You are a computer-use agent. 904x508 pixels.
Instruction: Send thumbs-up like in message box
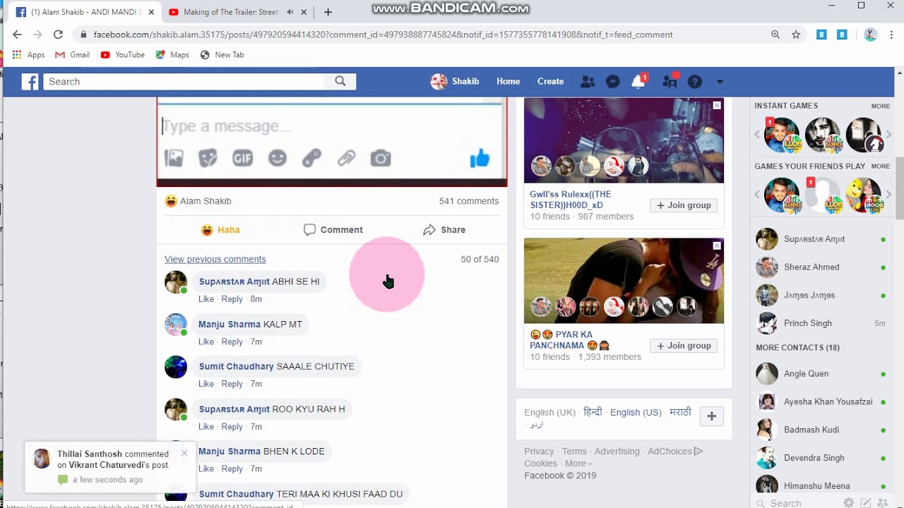coord(480,158)
